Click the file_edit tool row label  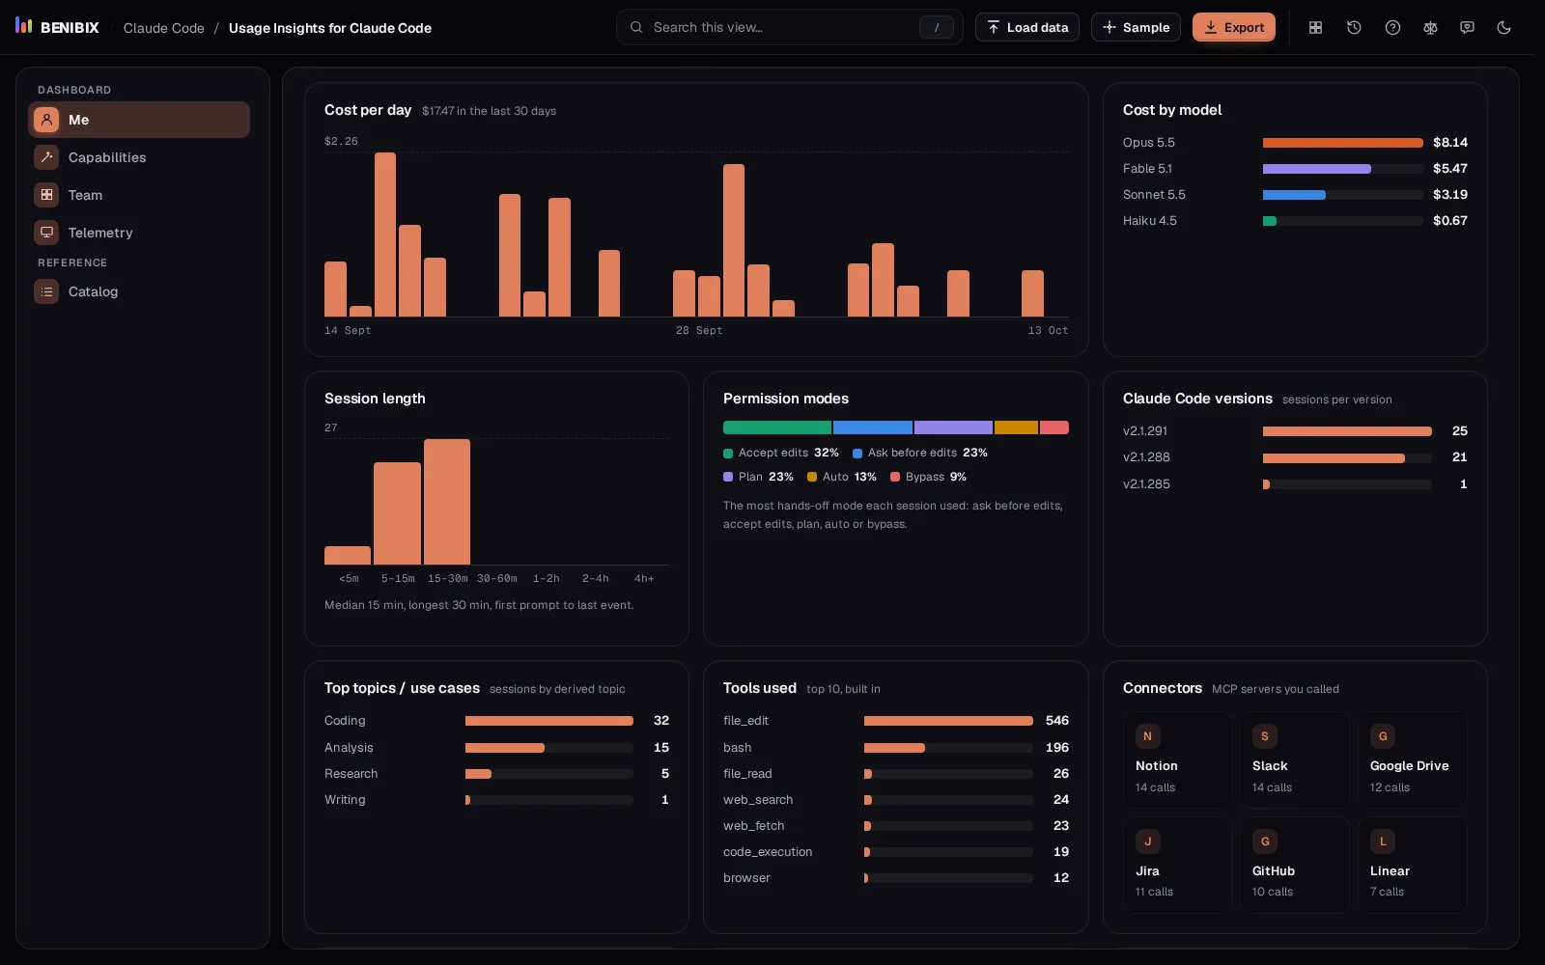(745, 721)
